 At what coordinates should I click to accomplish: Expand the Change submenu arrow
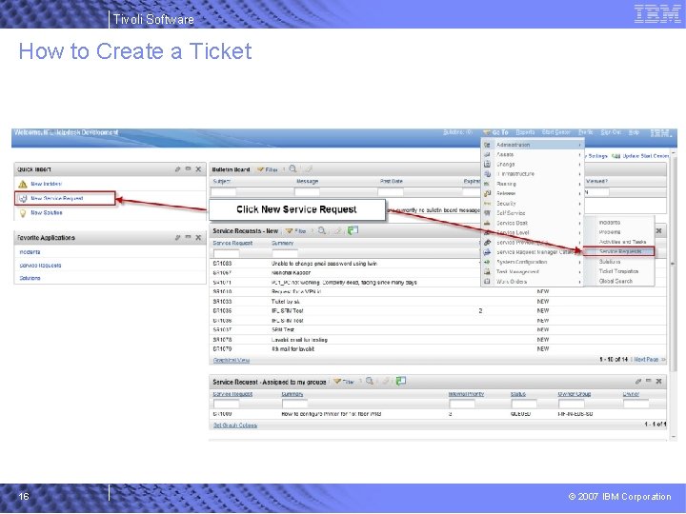579,165
